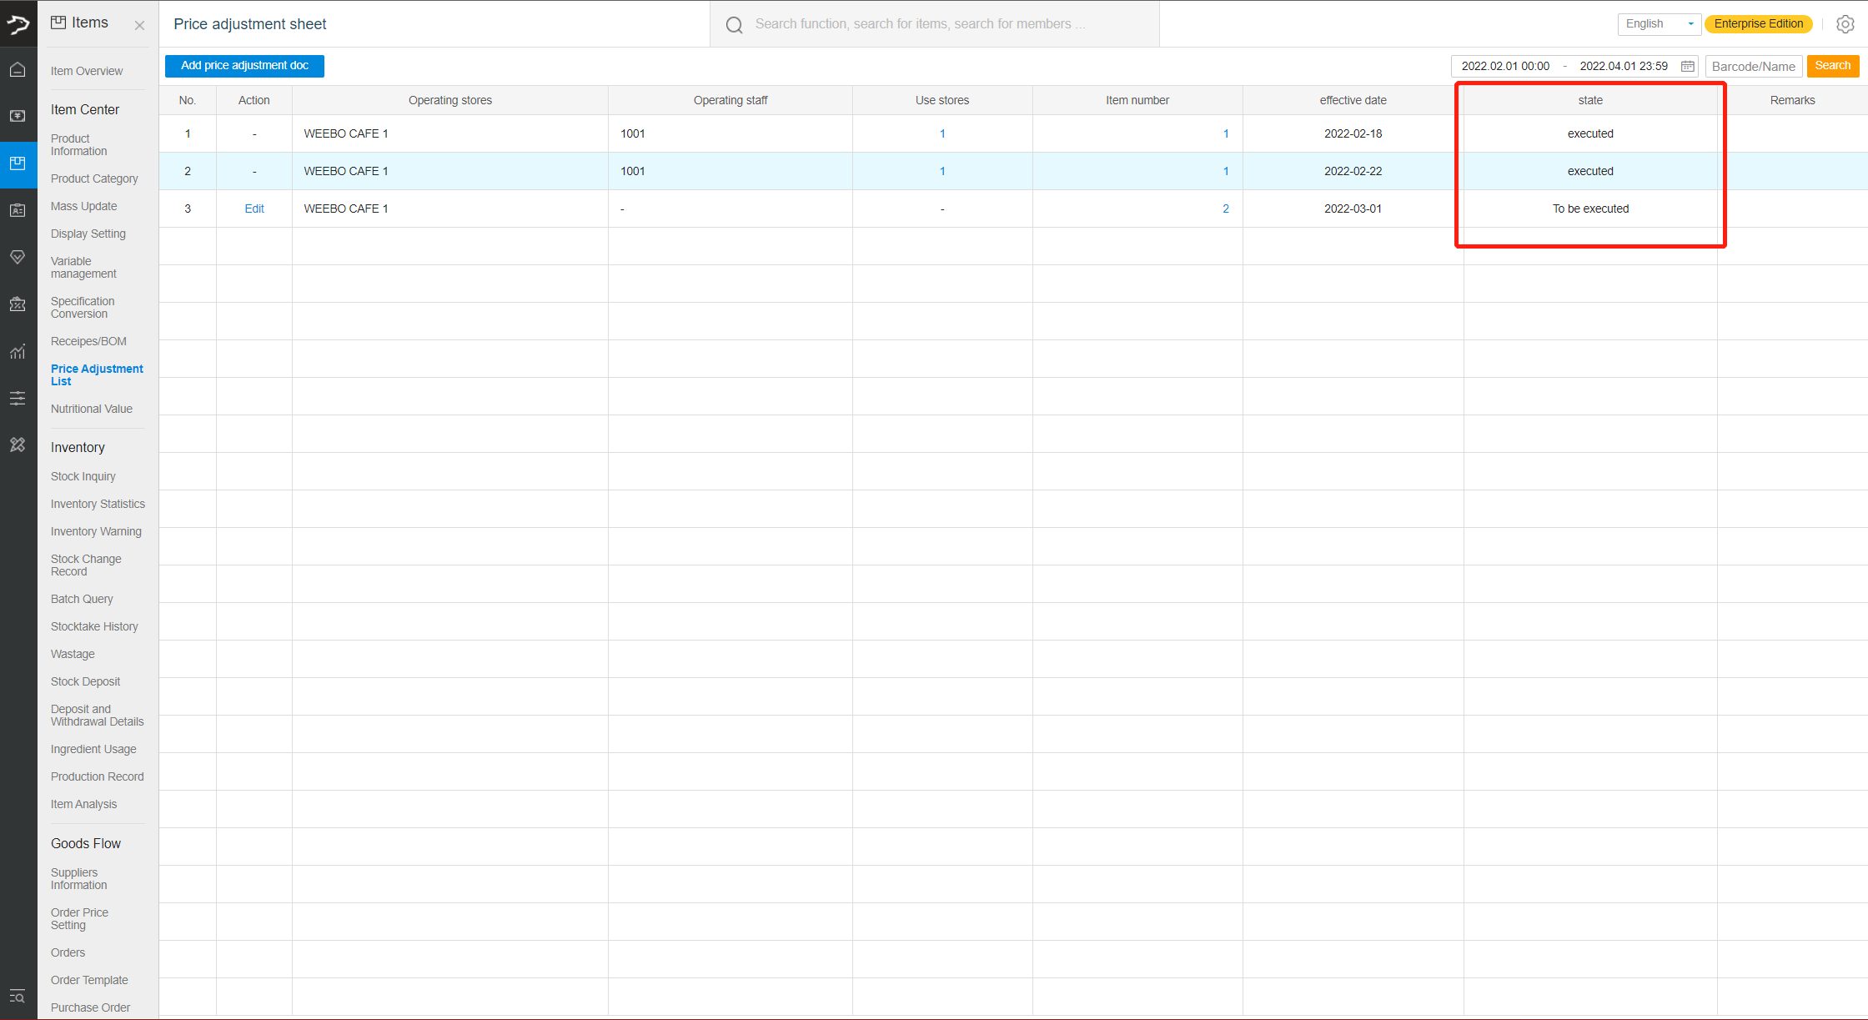This screenshot has height=1020, width=1868.
Task: Open the calendar date picker icon
Action: point(1688,66)
